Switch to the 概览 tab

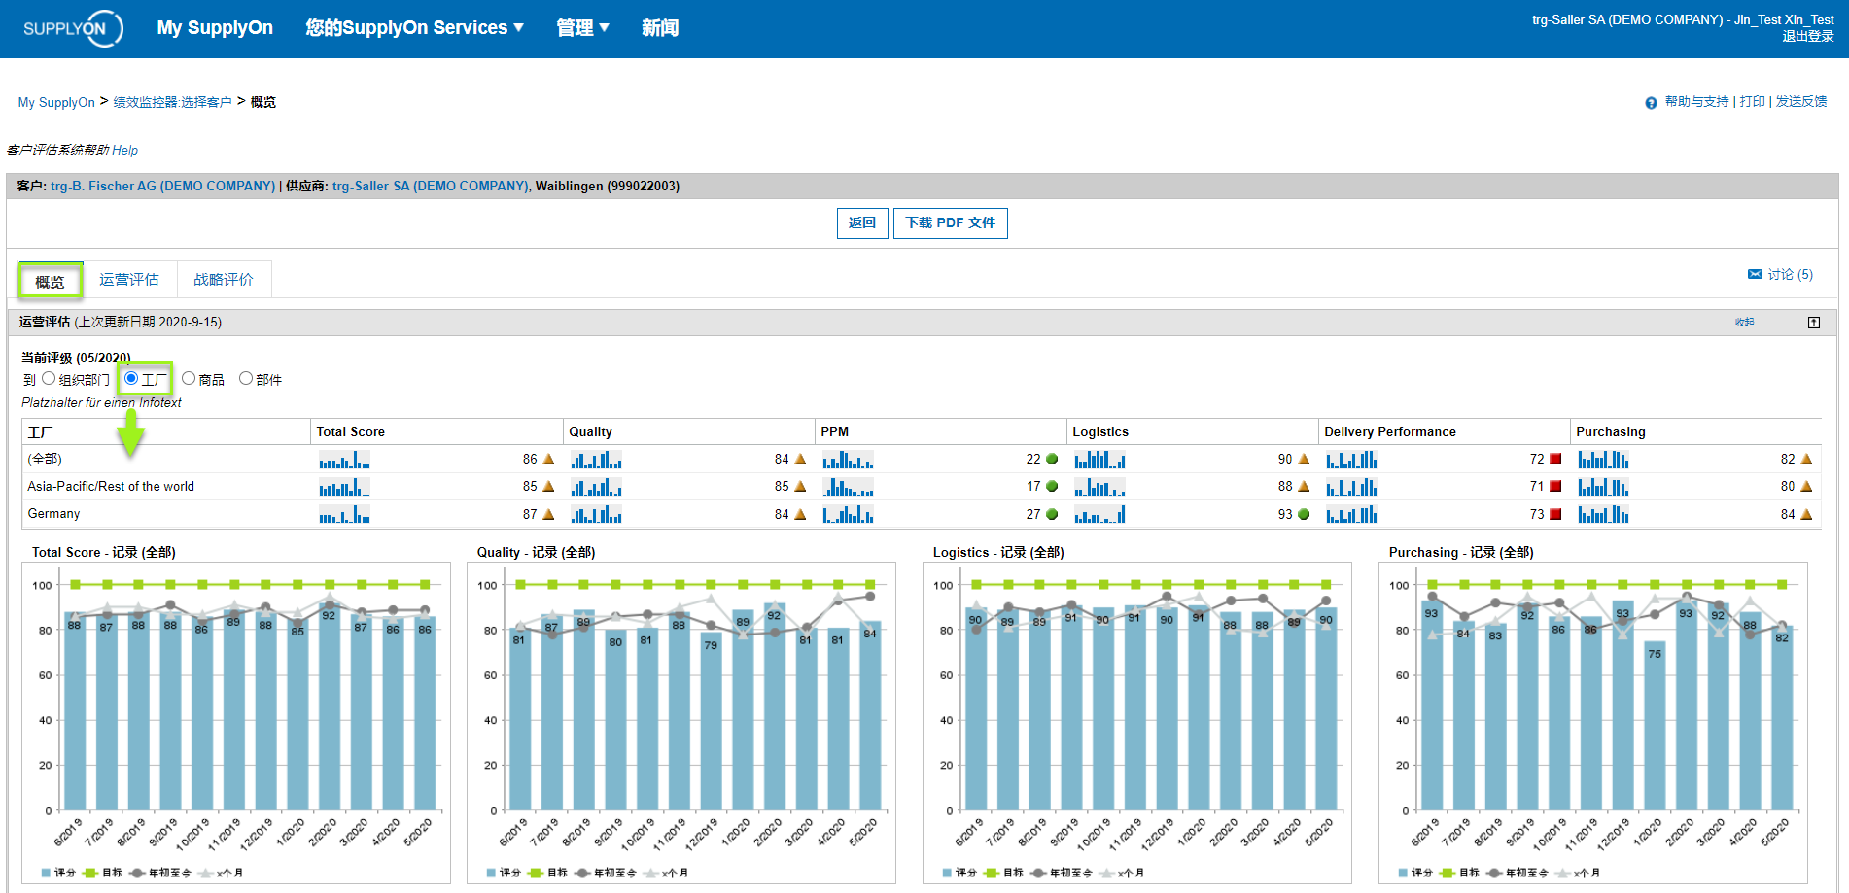coord(50,282)
